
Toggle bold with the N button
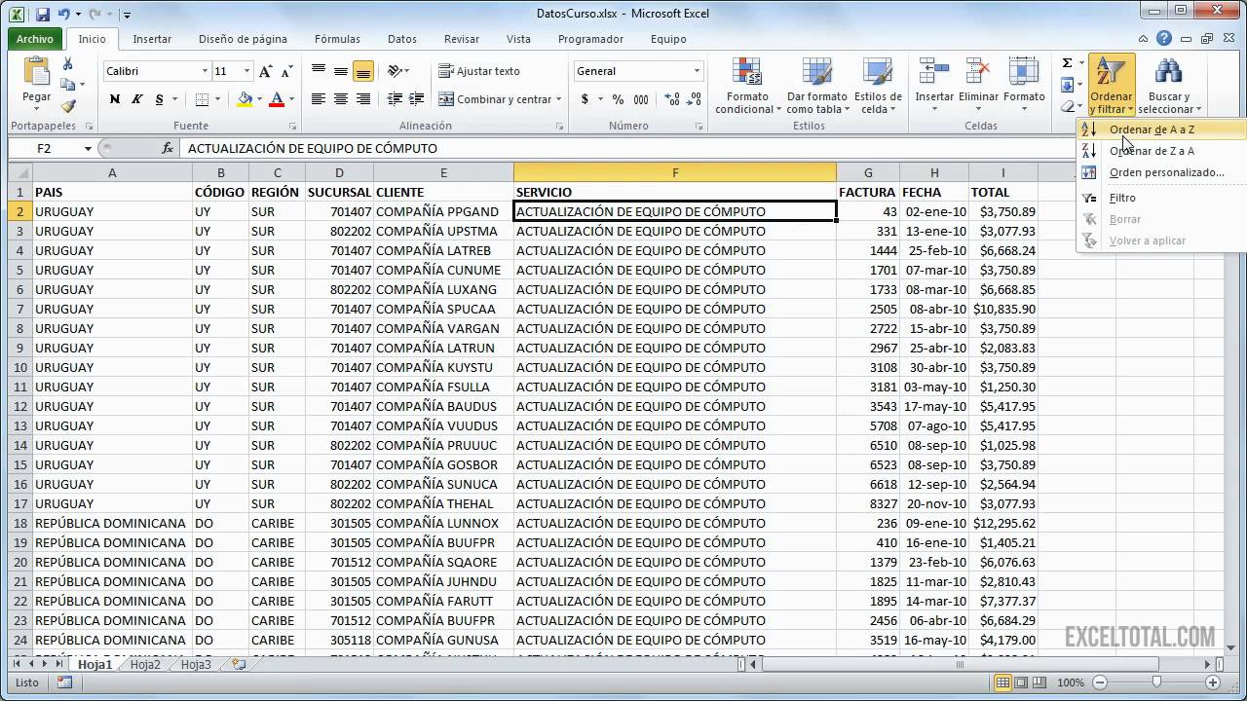click(x=115, y=100)
